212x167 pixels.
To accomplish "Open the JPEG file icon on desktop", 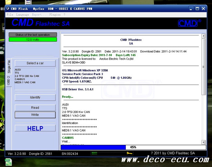I will [x=9, y=163].
